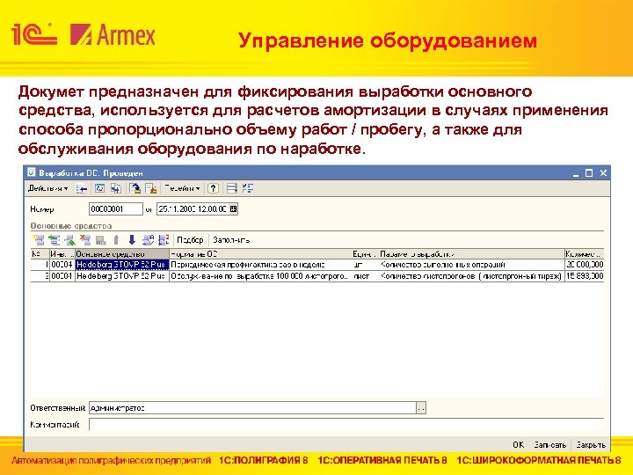This screenshot has height=475, width=633.
Task: Click the post document icon
Action: tap(135, 188)
